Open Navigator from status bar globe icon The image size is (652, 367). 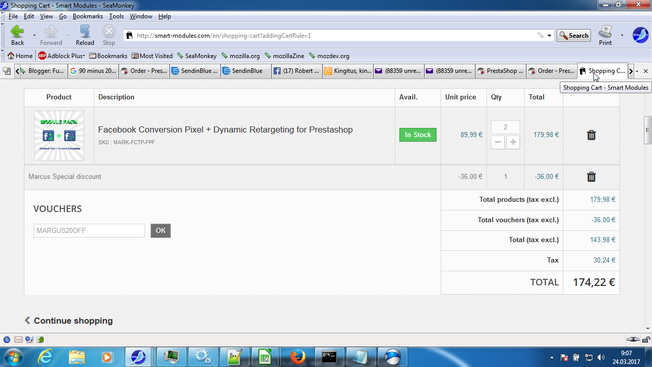tap(7, 339)
